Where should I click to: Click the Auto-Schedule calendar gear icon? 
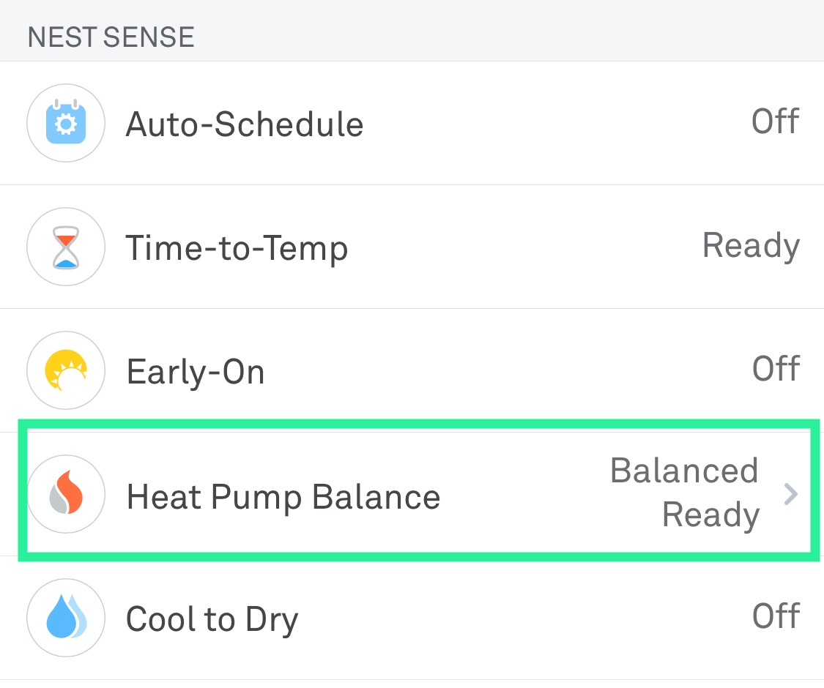click(x=66, y=123)
